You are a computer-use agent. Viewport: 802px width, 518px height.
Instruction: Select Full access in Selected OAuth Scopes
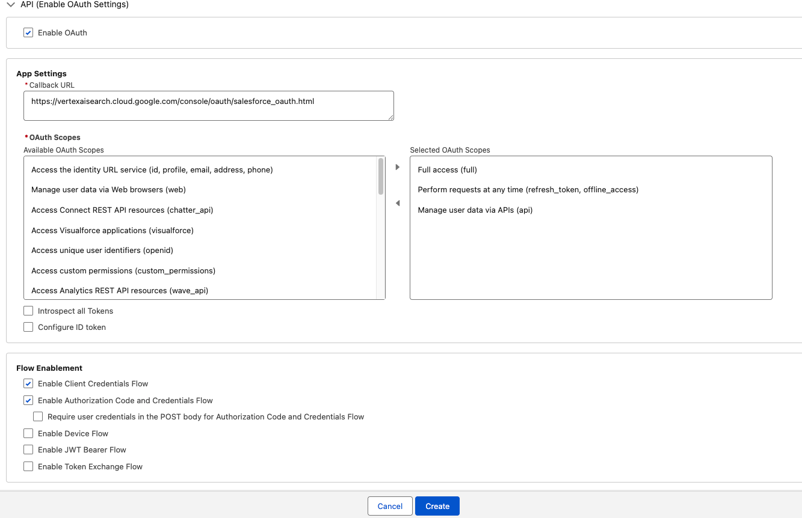[x=447, y=169]
